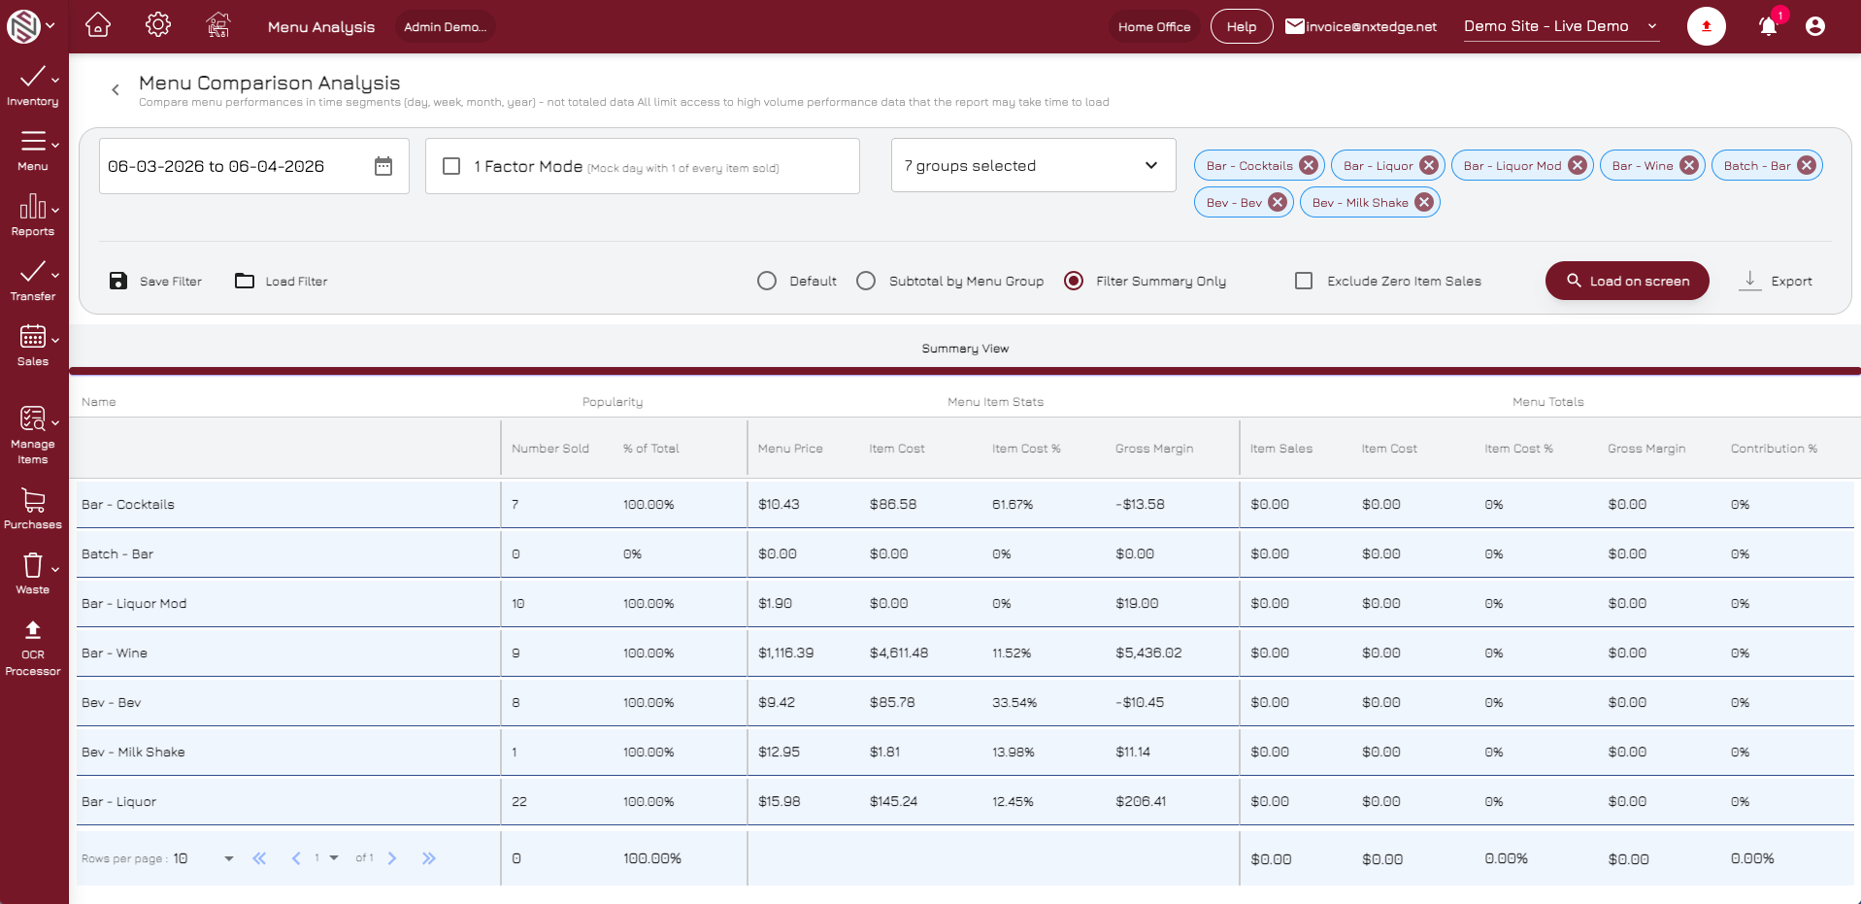Click the $5,436.02 gross margin value
This screenshot has width=1861, height=904.
[1148, 653]
